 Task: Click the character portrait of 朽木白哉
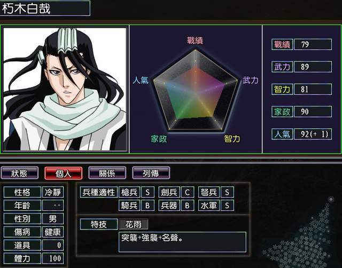[x=65, y=89]
